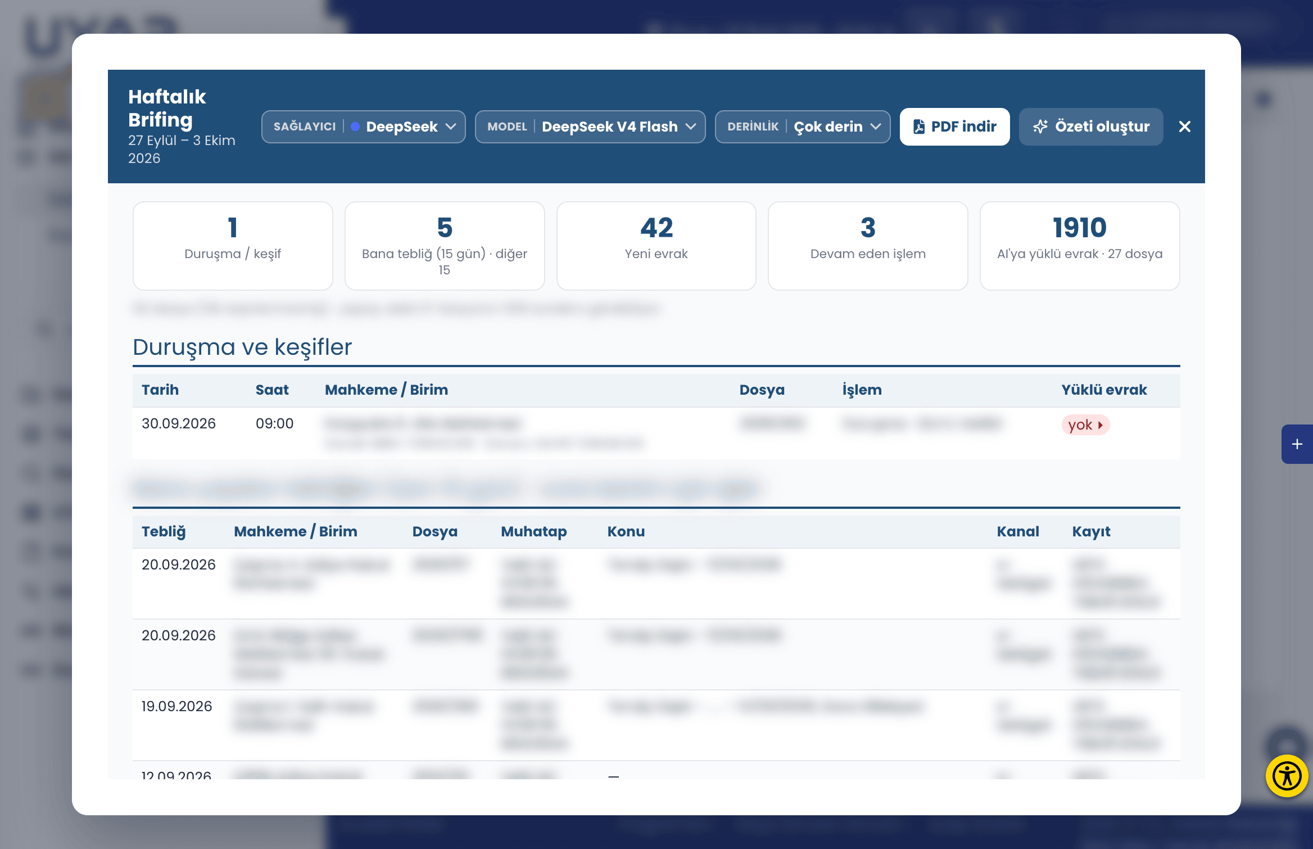
Task: Open the Sağlayıcı DeepSeek dropdown
Action: (x=363, y=127)
